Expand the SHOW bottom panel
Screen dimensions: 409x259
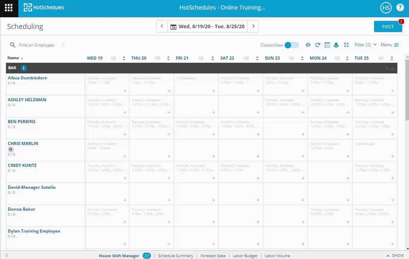(395, 256)
